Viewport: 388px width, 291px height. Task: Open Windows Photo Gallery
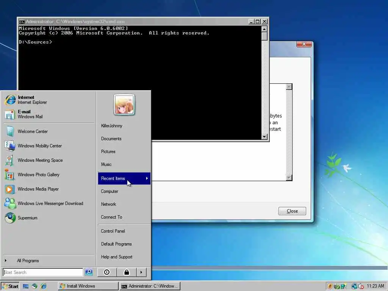(x=49, y=175)
